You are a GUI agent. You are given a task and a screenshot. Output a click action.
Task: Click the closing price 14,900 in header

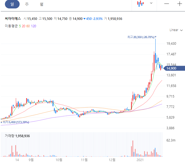tap(78, 19)
